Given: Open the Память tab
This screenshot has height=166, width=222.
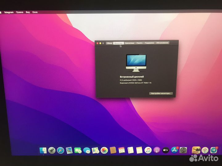Looking at the screenshot, I should (x=139, y=43).
